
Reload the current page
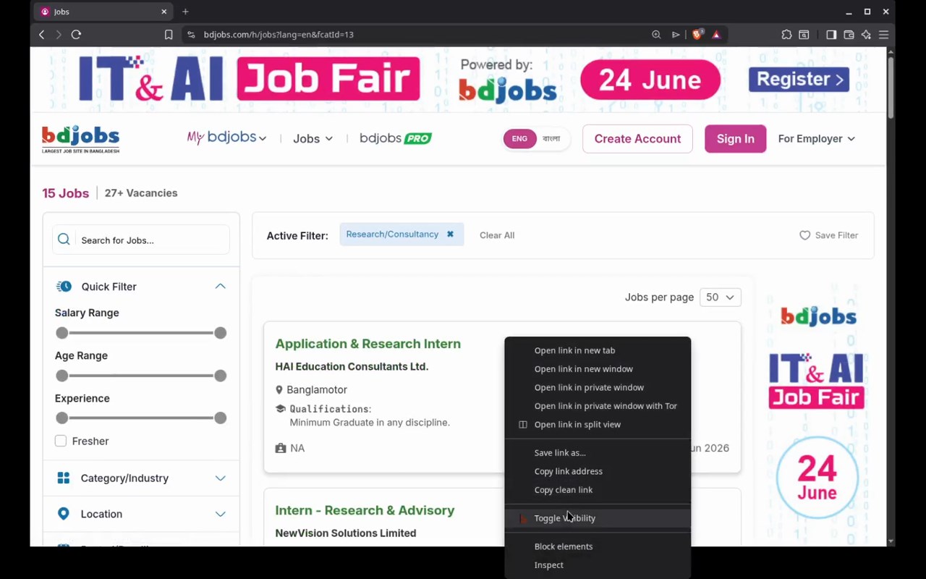point(76,34)
